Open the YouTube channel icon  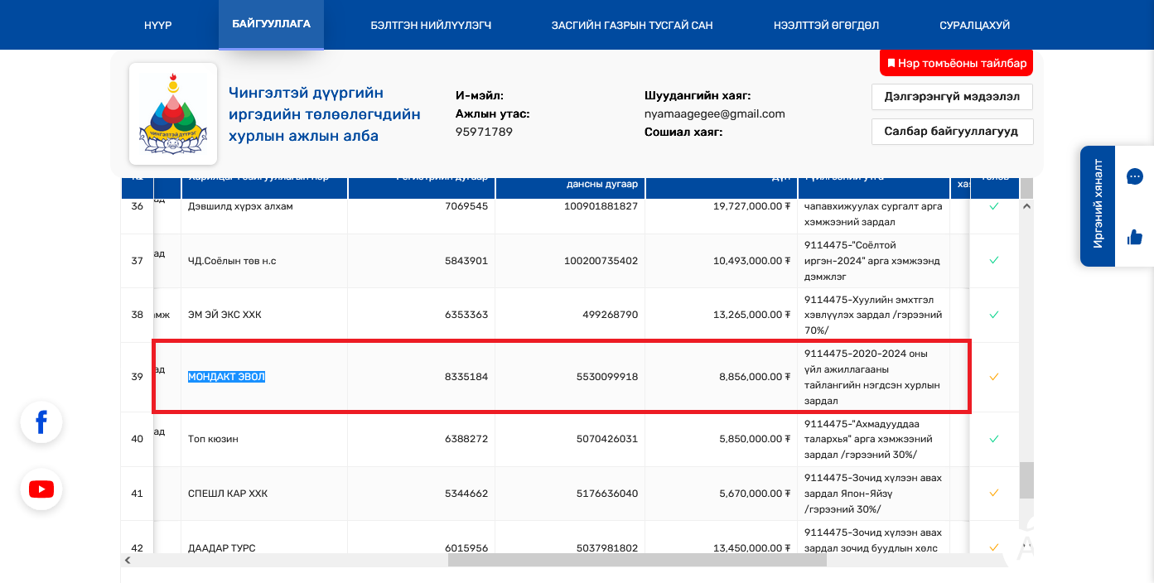pyautogui.click(x=41, y=489)
